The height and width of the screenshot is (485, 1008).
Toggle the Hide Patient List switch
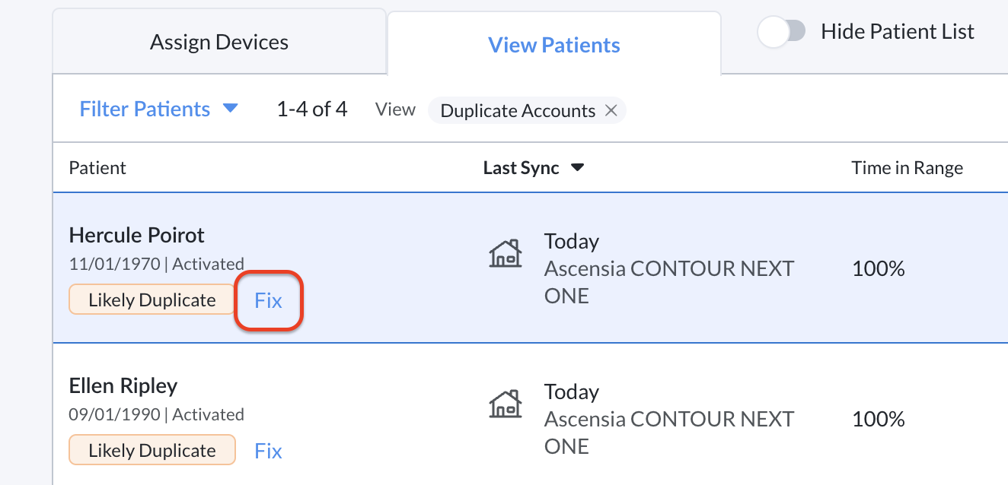(x=781, y=31)
